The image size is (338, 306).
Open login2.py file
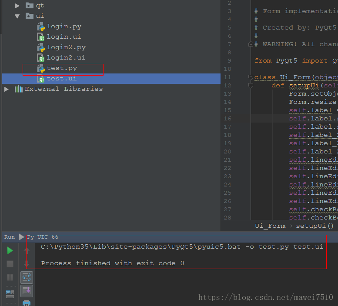[66, 47]
